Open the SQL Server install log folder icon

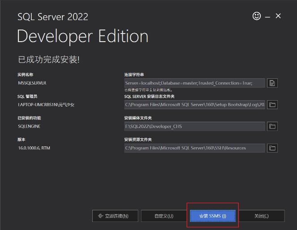tap(272, 105)
